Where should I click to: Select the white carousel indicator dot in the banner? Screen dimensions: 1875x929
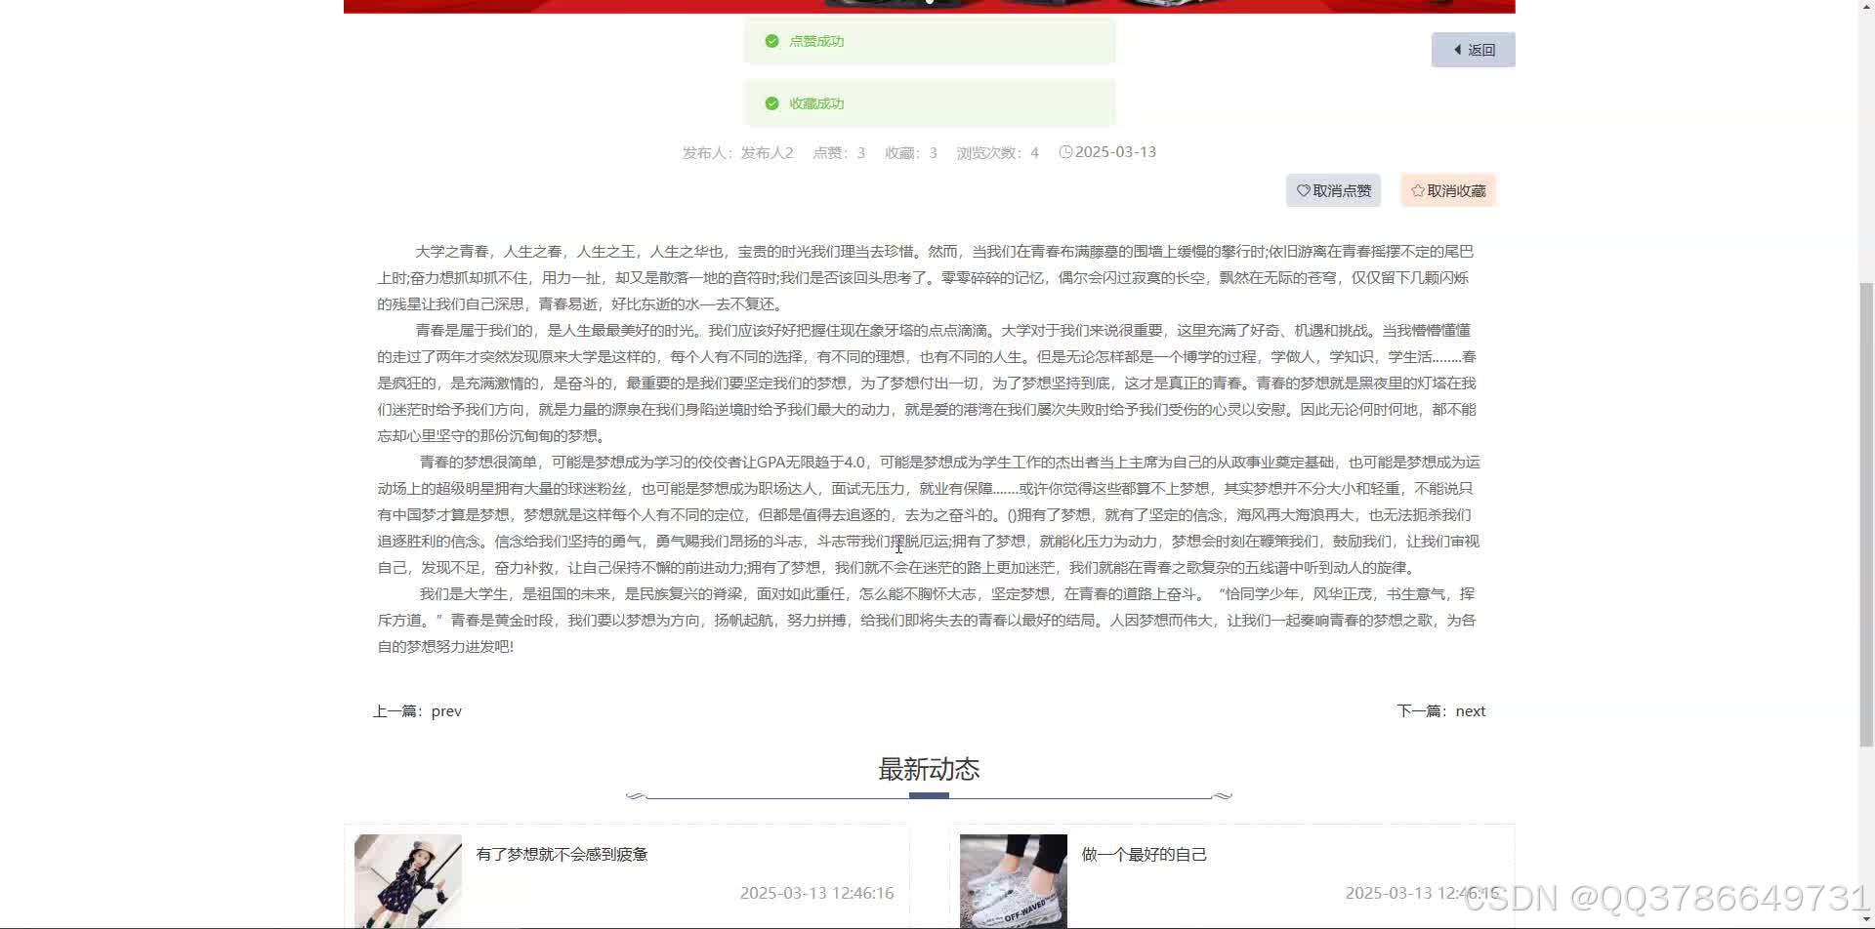point(928,2)
